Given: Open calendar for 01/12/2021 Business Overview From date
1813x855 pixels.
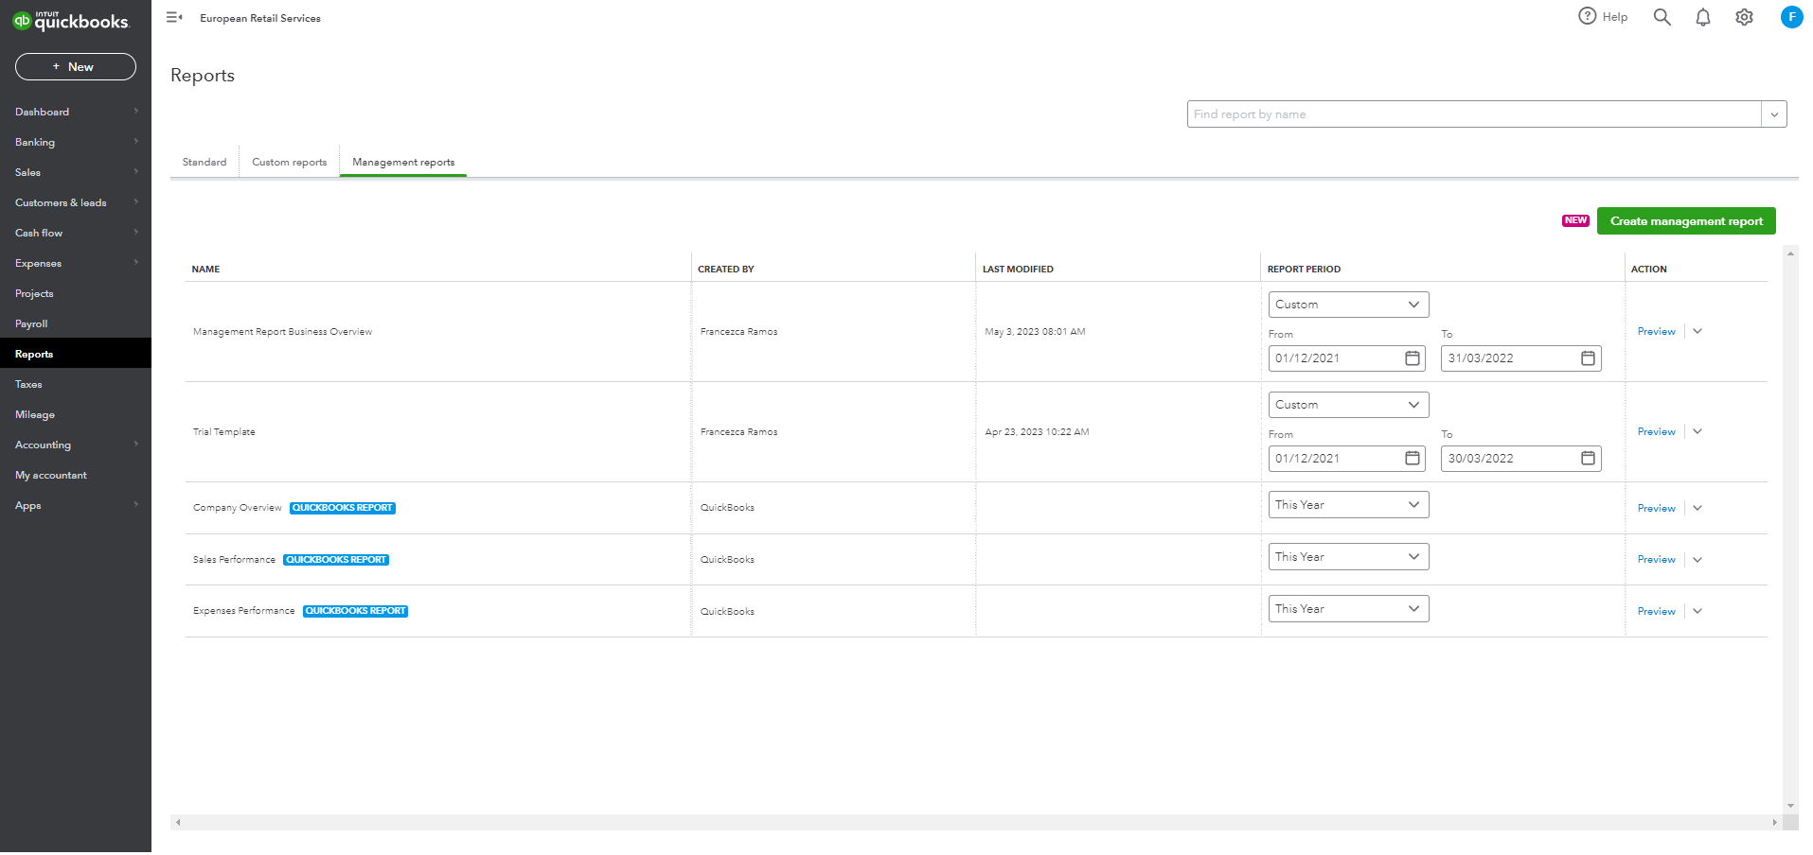Looking at the screenshot, I should (1412, 358).
